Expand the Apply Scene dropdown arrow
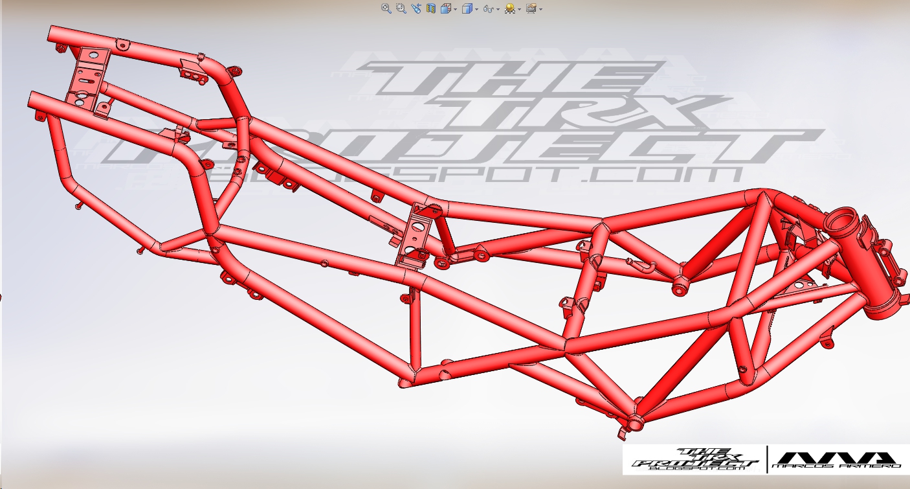The height and width of the screenshot is (489, 910). 520,9
